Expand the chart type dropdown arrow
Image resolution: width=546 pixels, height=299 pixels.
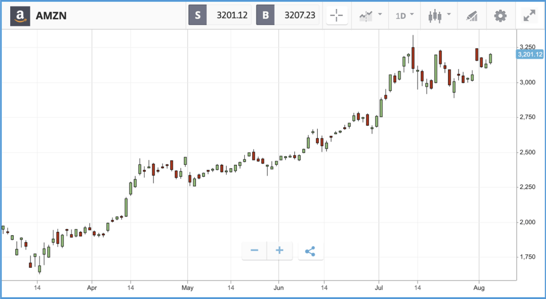click(448, 14)
